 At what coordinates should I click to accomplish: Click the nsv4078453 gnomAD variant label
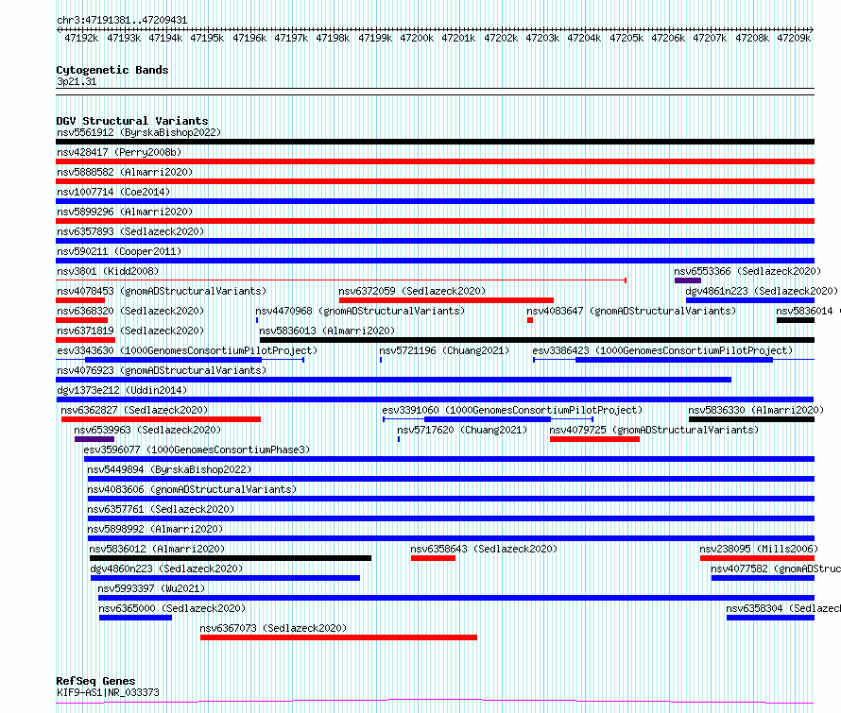click(x=162, y=291)
